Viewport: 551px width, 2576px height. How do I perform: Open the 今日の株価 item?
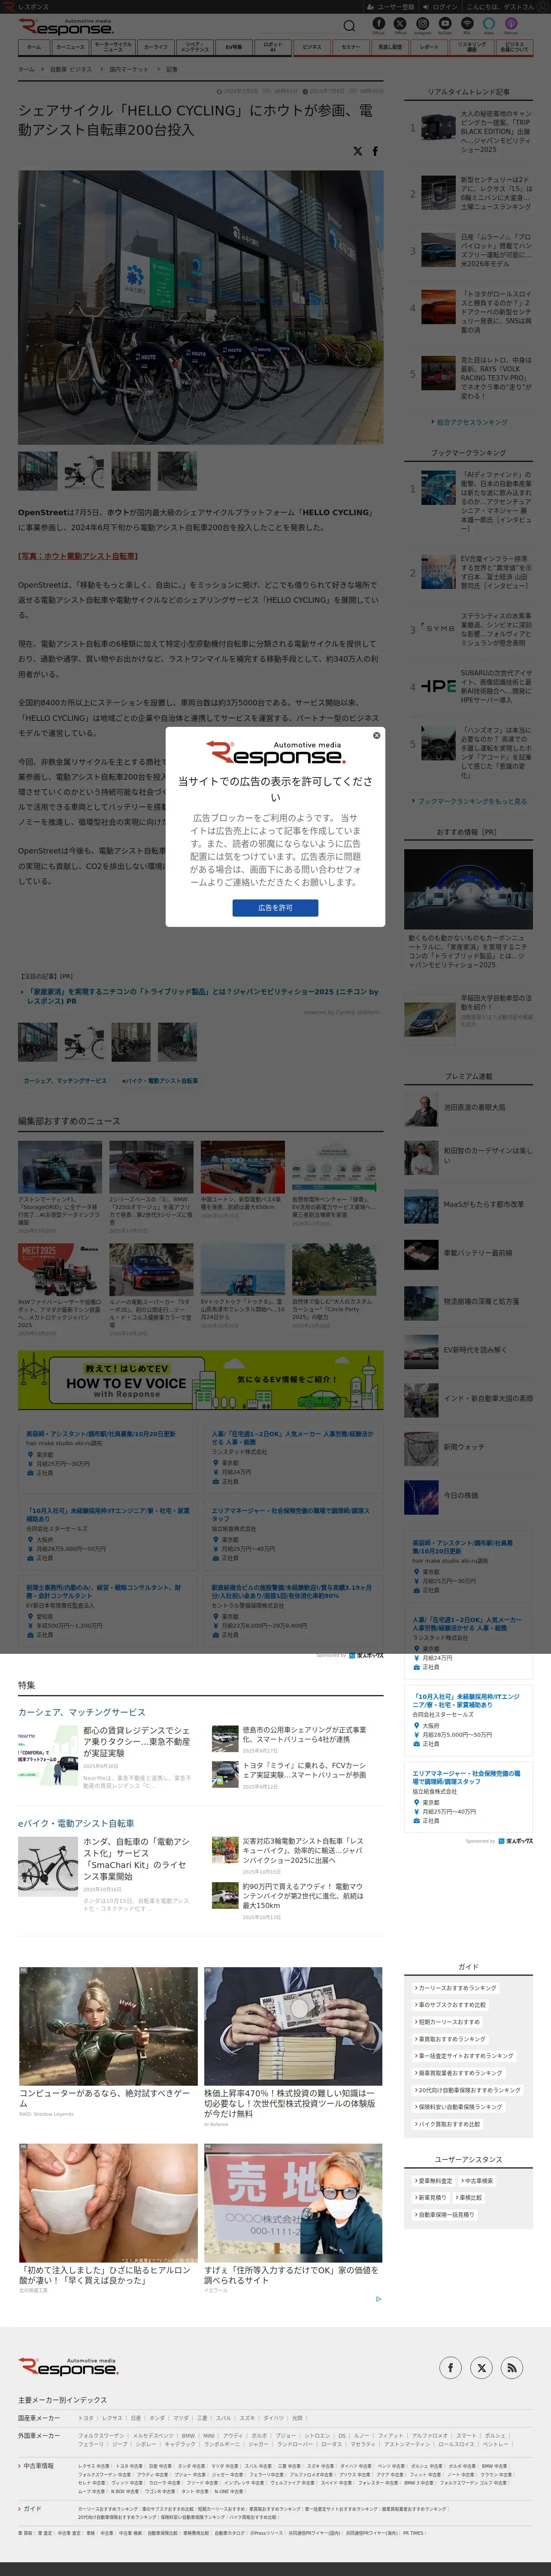468,1496
